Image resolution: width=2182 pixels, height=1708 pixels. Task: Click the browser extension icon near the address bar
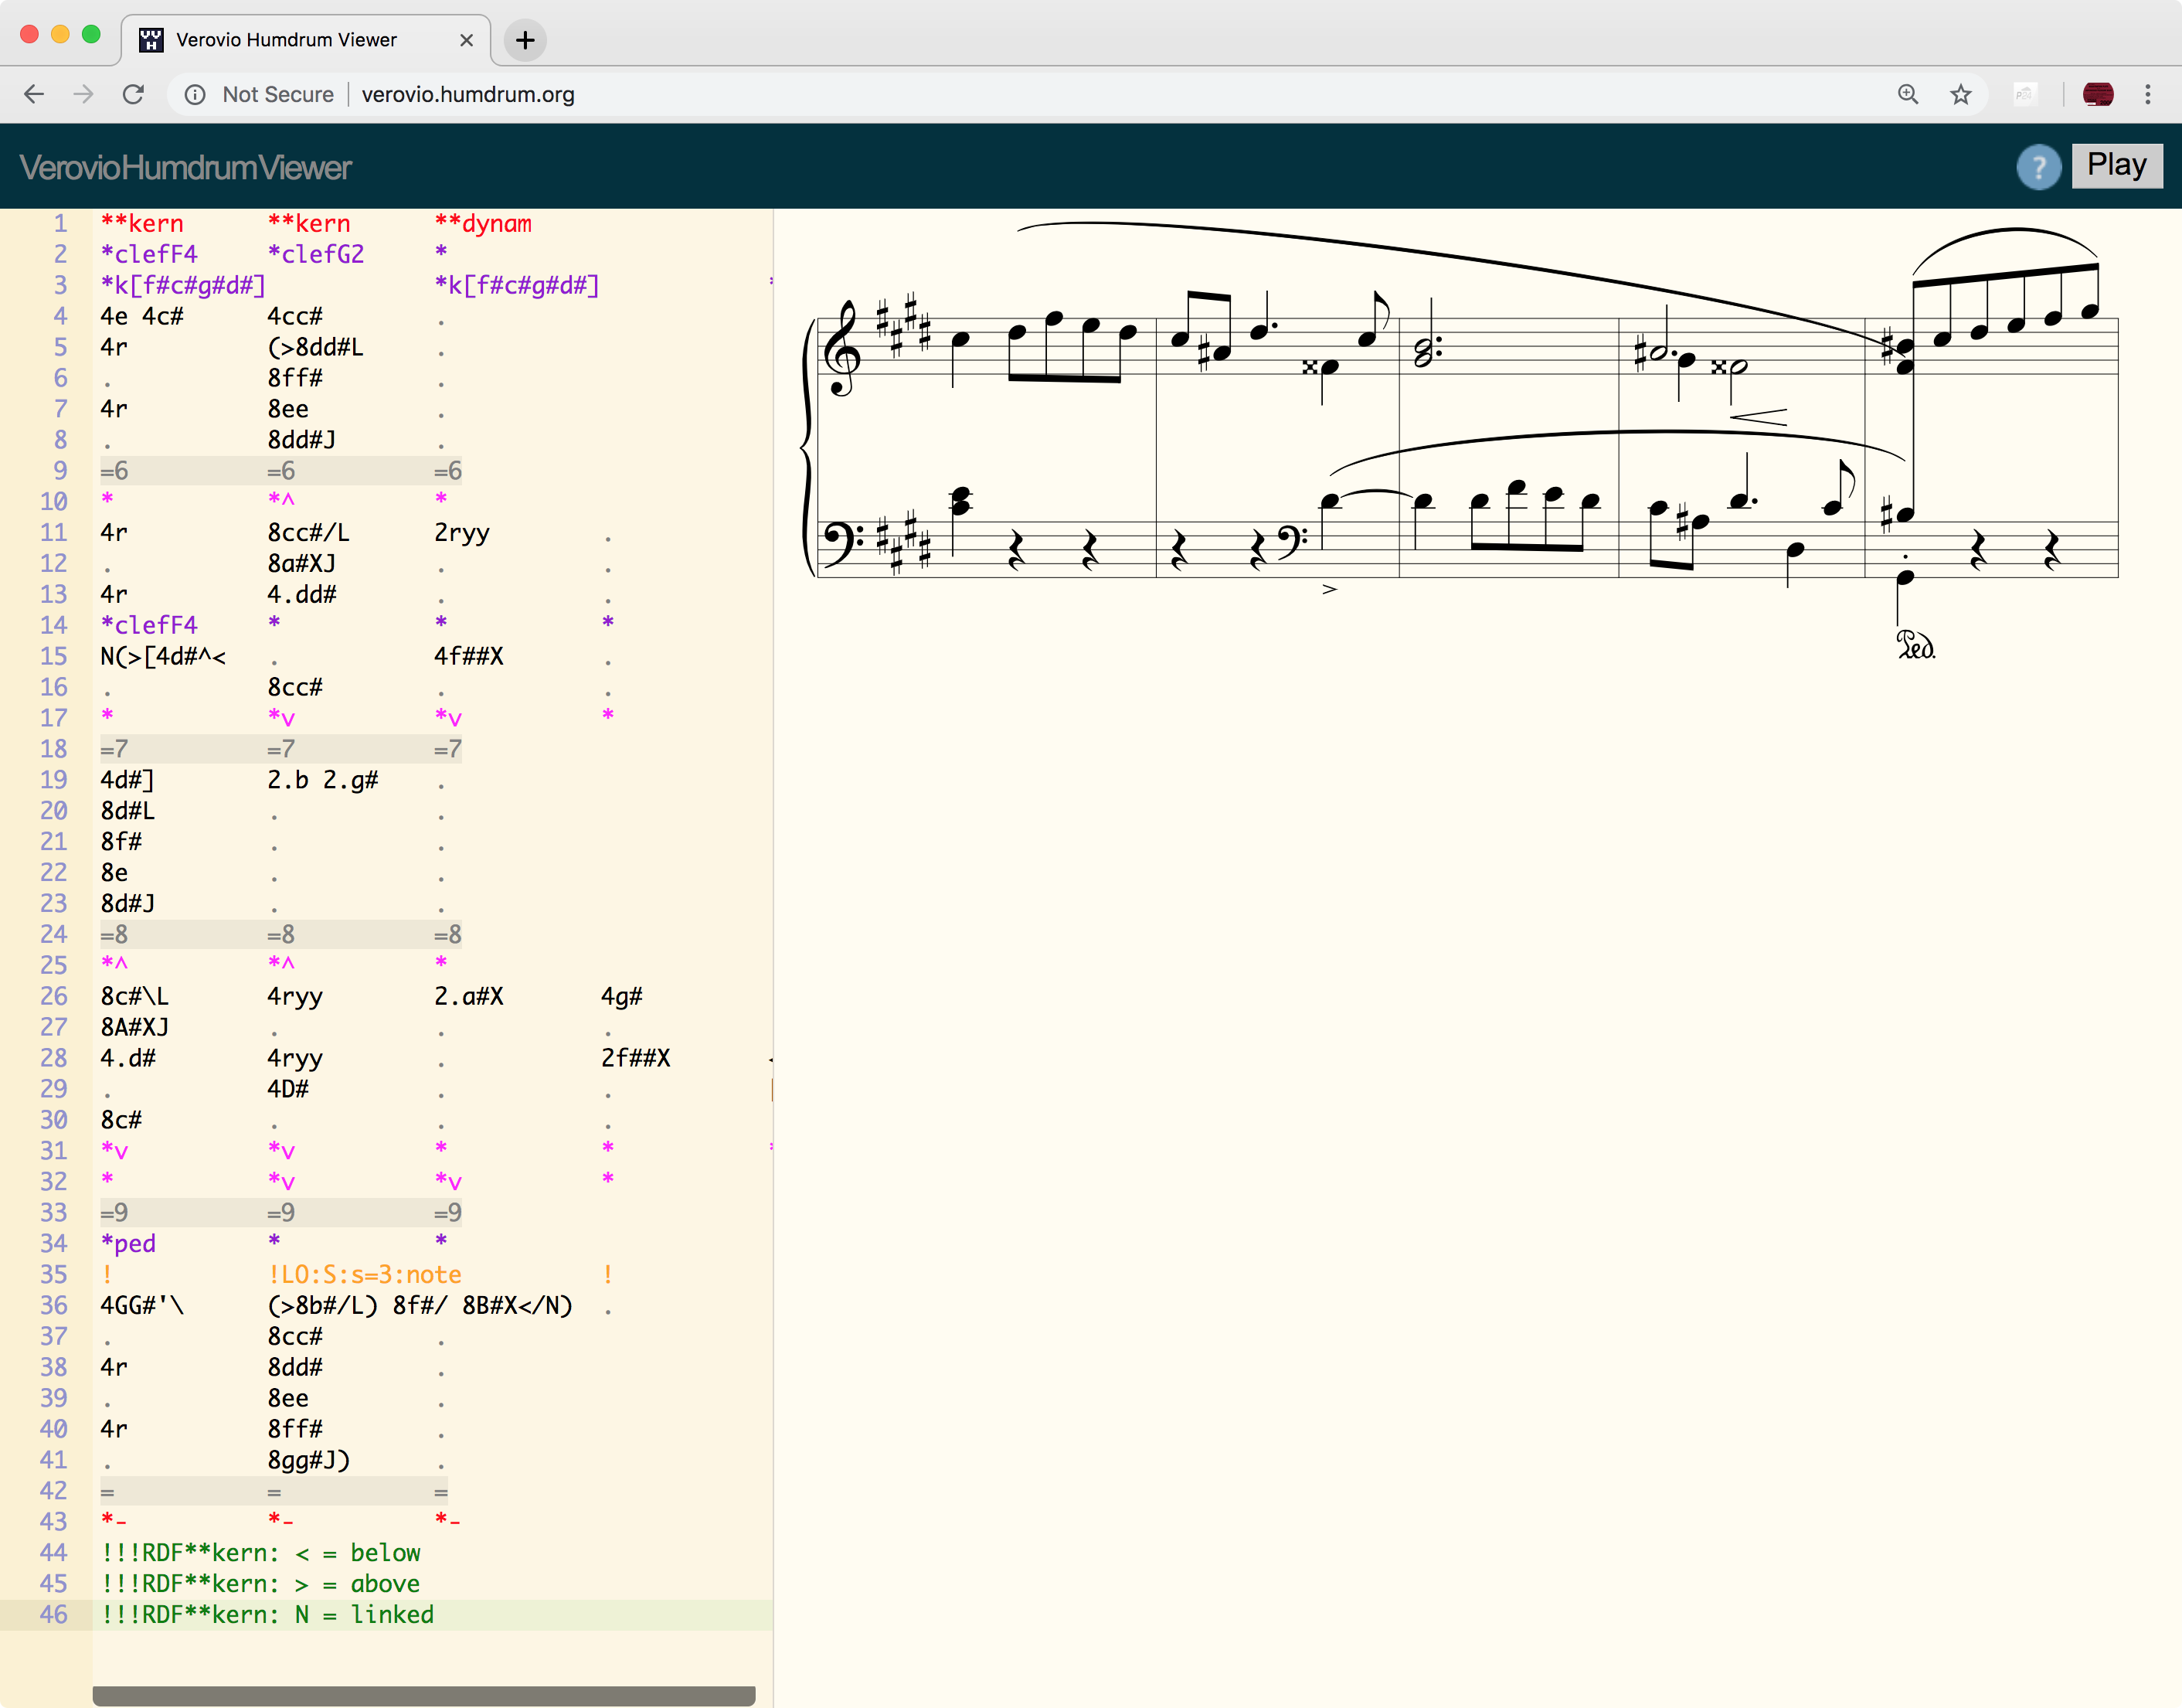(x=2026, y=94)
